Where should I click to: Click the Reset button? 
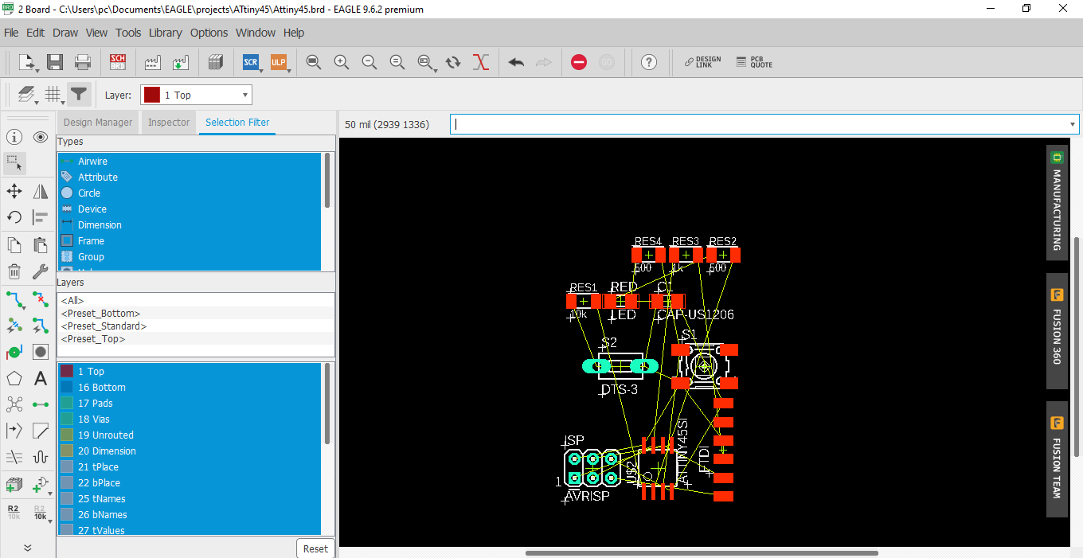point(315,548)
